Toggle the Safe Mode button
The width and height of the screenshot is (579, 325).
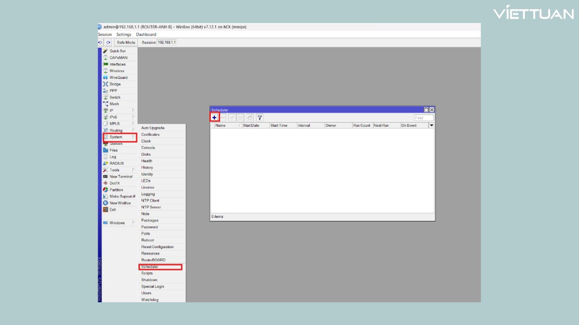click(x=126, y=42)
